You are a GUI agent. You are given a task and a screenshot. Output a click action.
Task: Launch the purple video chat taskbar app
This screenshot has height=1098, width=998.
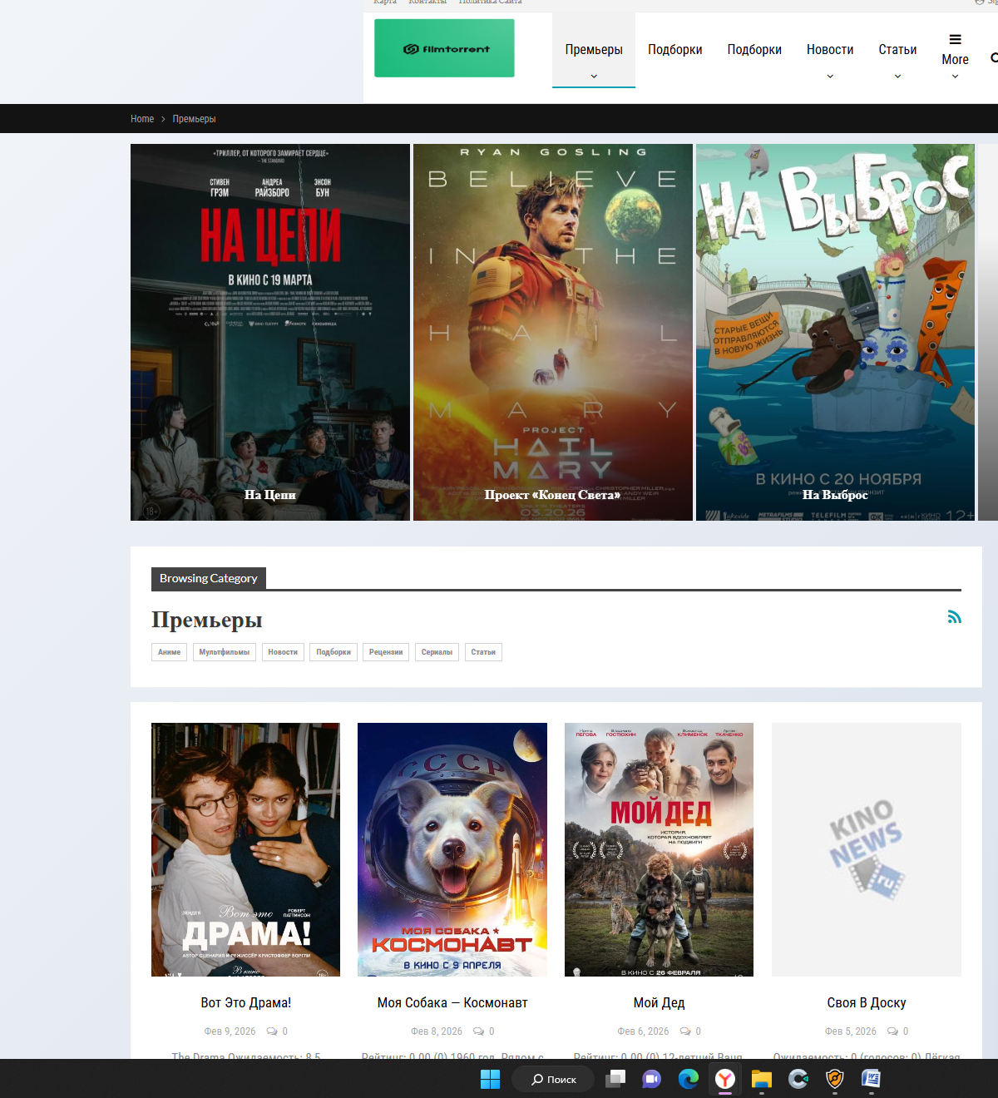pyautogui.click(x=651, y=1079)
